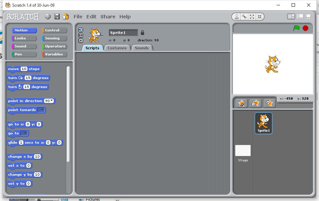Select the Duplicate stamp tool
Screen dimensions: 319x201
(237, 17)
